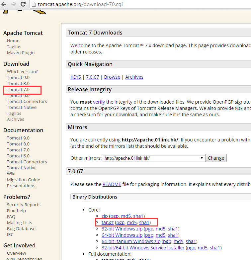Open the pgp signature for Core tar.gz
The height and width of the screenshot is (260, 251).
point(121,222)
